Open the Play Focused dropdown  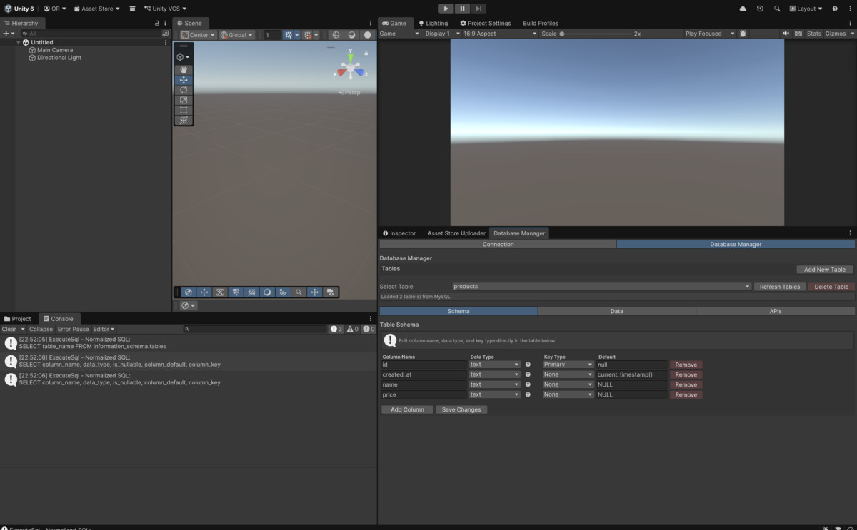709,34
